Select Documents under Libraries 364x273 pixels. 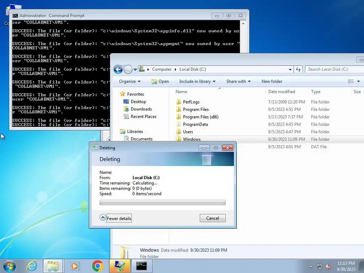tap(141, 139)
